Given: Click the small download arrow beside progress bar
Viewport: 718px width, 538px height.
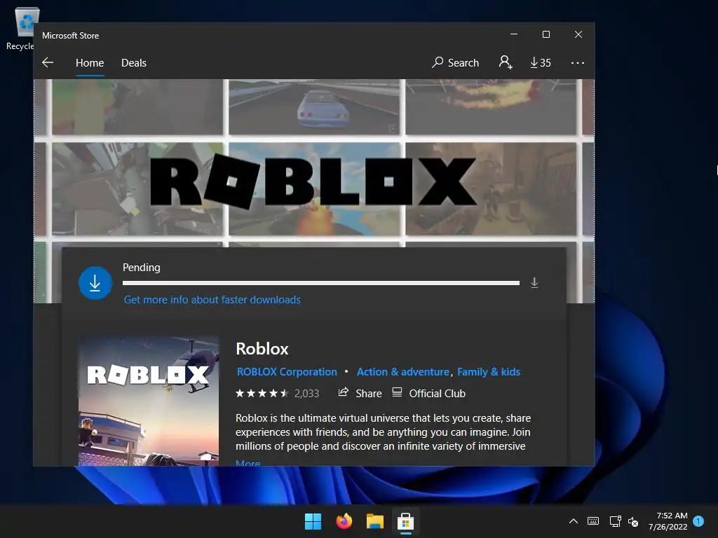Looking at the screenshot, I should [534, 283].
